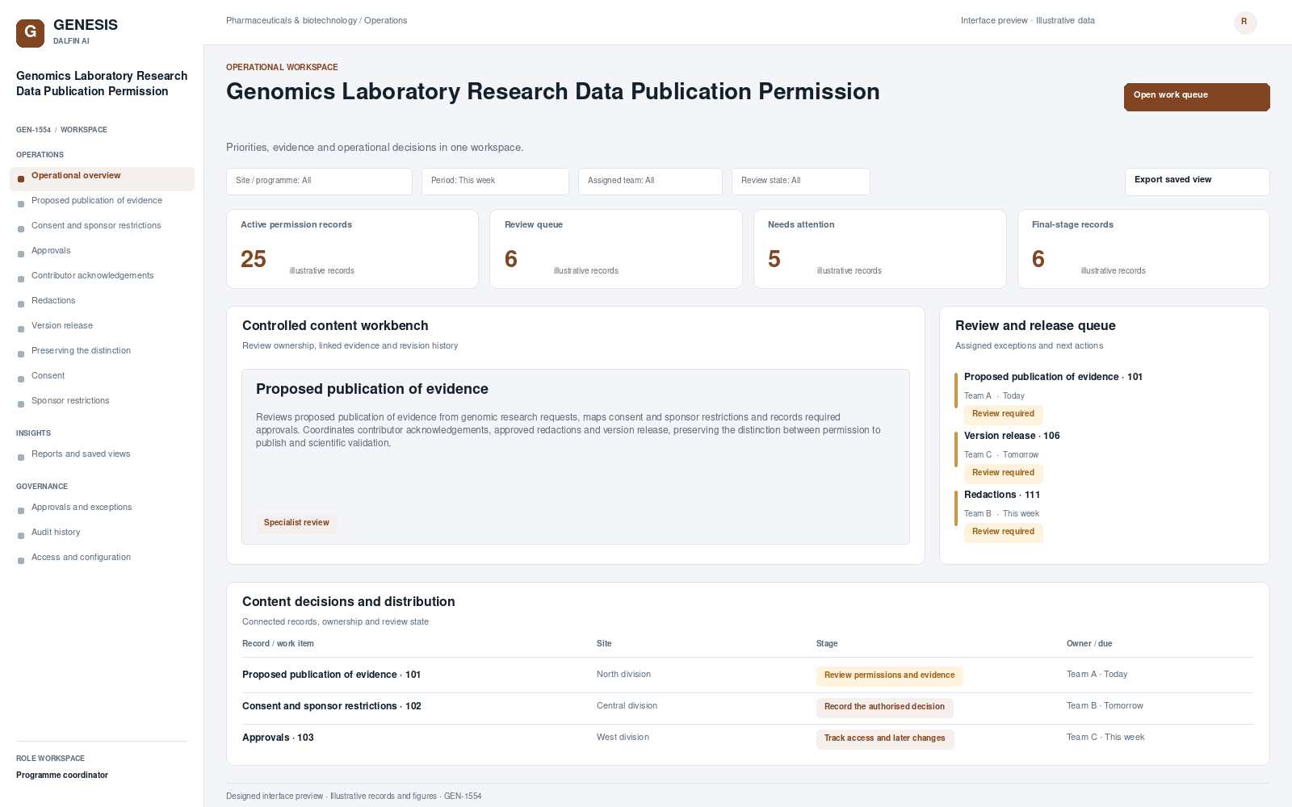
Task: Go to Sponsor restrictions in sidebar
Action: click(x=70, y=401)
